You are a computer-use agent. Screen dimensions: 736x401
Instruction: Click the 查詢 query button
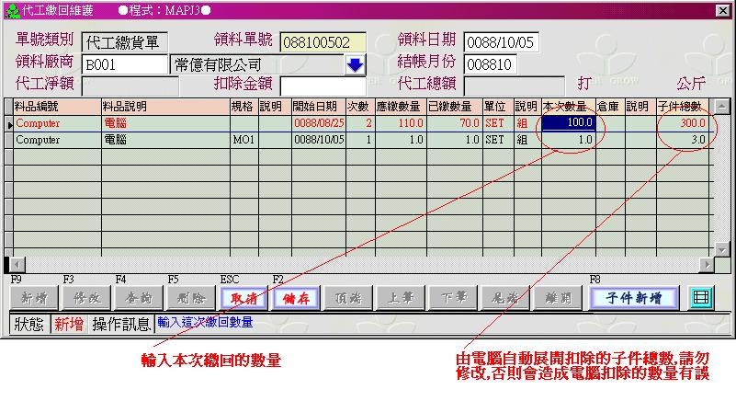[137, 298]
